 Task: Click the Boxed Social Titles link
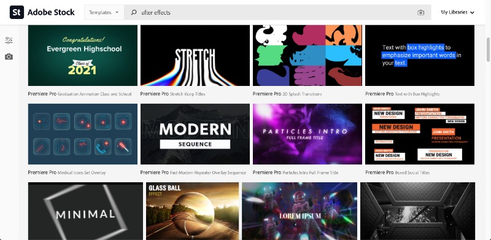[412, 172]
